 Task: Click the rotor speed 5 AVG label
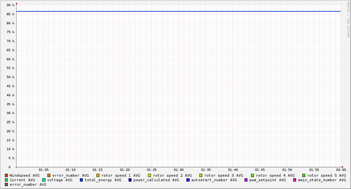click(326, 175)
